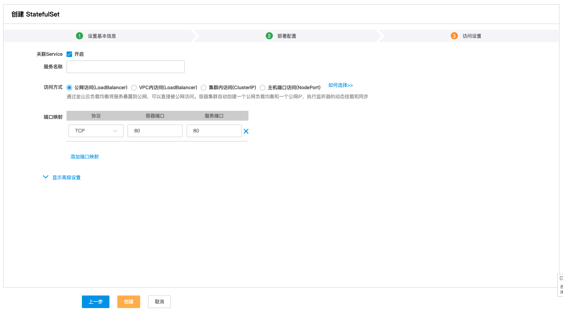Expand 显示高级设置 advanced settings
This screenshot has width=563, height=312.
(62, 178)
